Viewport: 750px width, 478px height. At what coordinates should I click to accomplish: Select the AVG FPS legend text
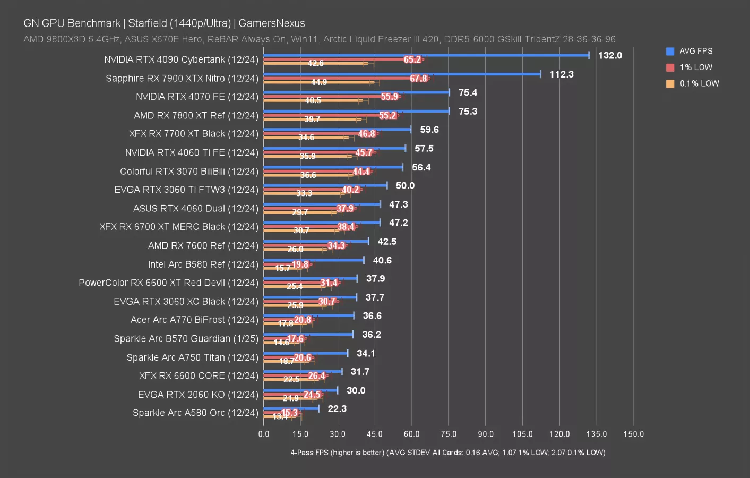coord(696,52)
